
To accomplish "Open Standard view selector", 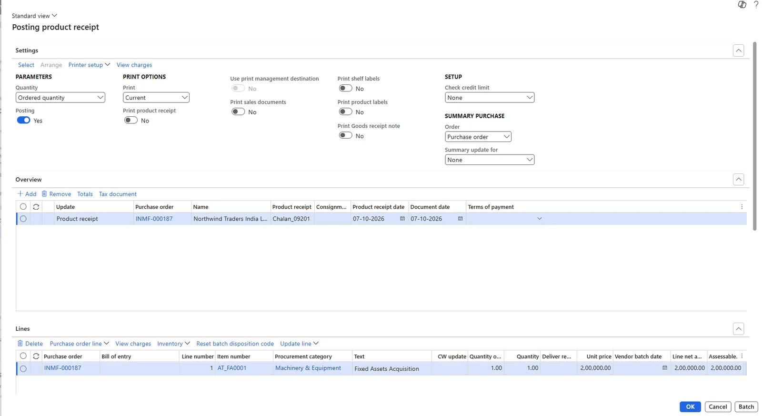I will pyautogui.click(x=34, y=16).
